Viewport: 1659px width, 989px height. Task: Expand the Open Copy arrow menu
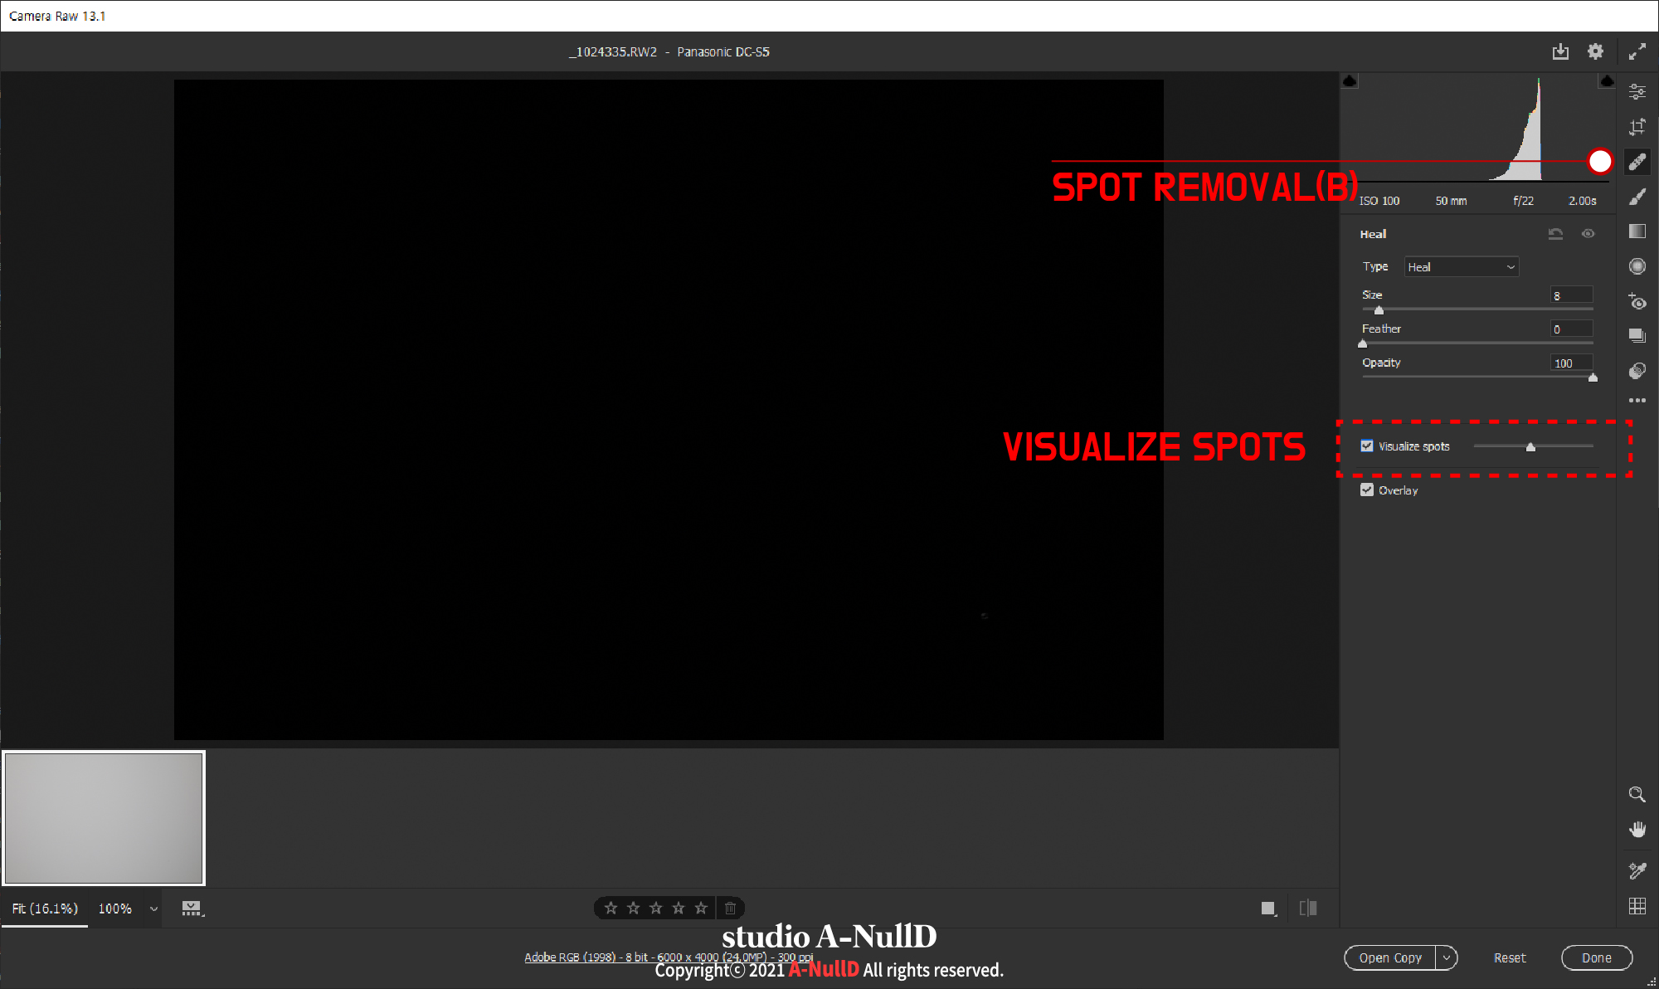point(1447,957)
